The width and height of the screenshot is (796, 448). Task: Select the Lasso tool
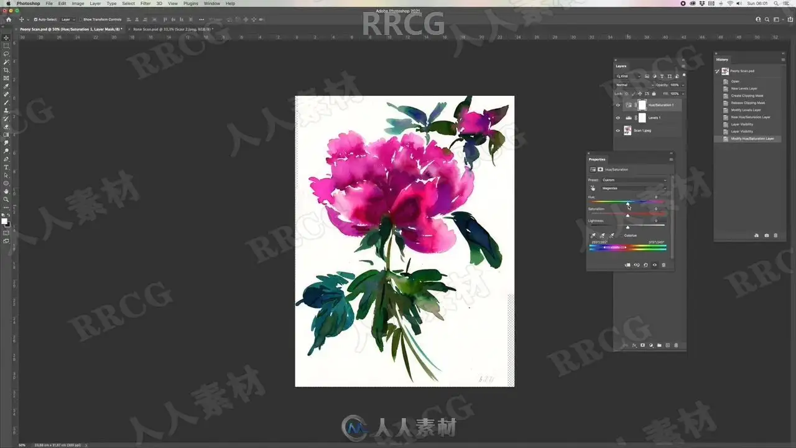click(7, 54)
